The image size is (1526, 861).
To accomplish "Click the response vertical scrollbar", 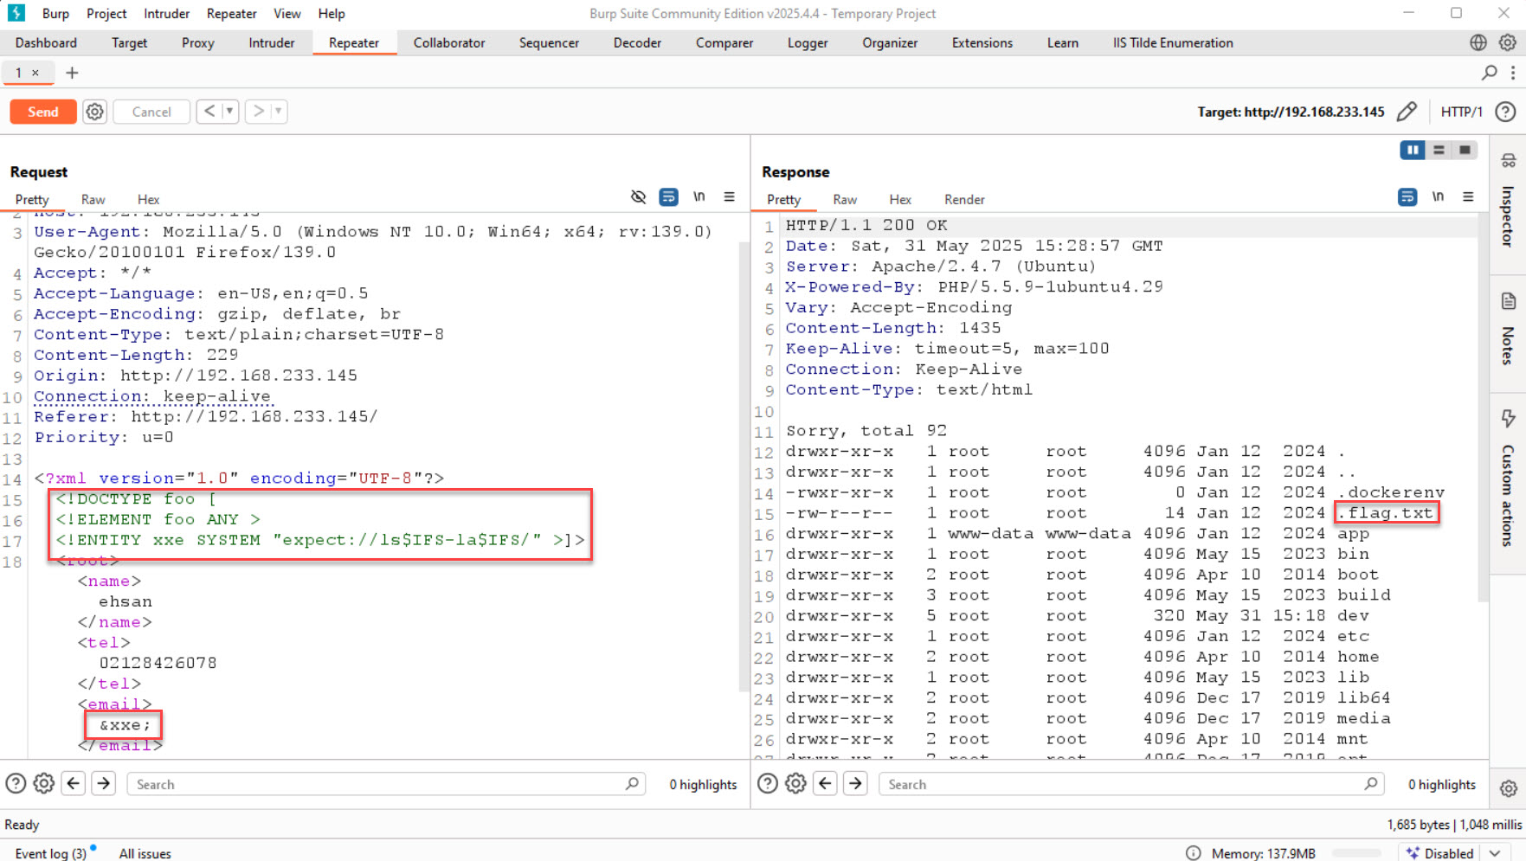I will (1483, 407).
